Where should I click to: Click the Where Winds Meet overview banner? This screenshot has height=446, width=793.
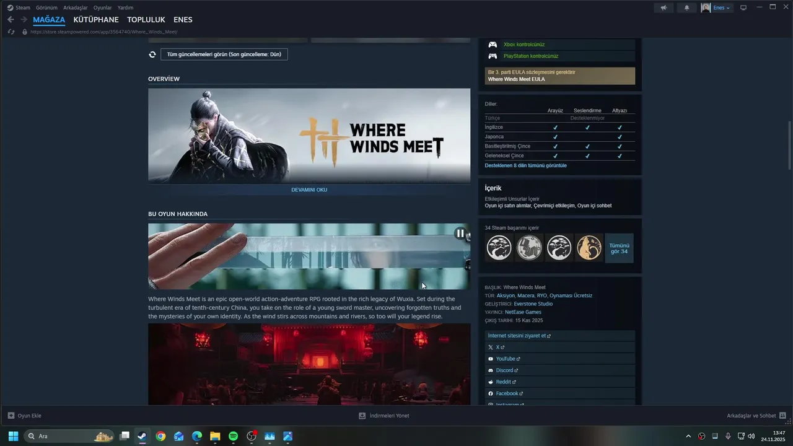coord(309,136)
